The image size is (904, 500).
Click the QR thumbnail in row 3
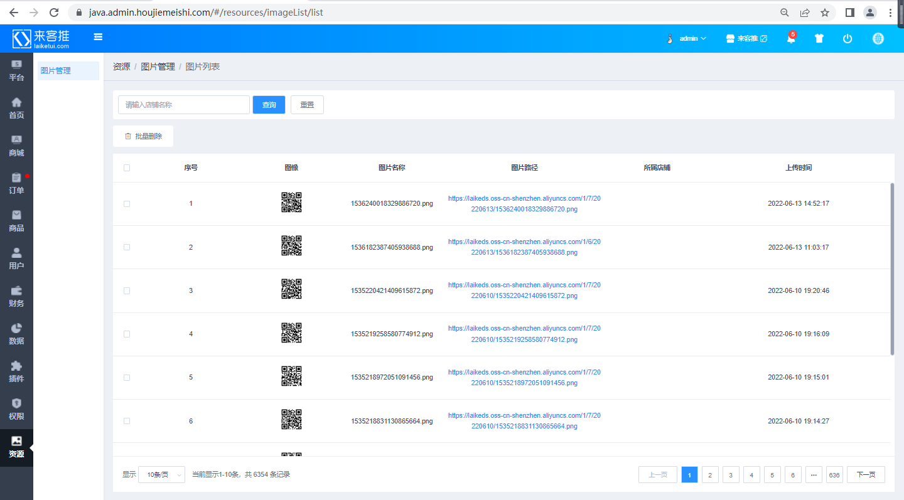pyautogui.click(x=291, y=289)
